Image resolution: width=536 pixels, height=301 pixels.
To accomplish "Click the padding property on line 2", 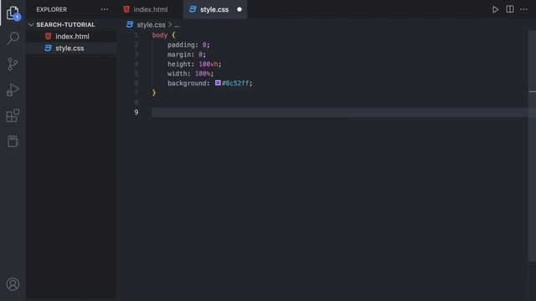I will [181, 44].
